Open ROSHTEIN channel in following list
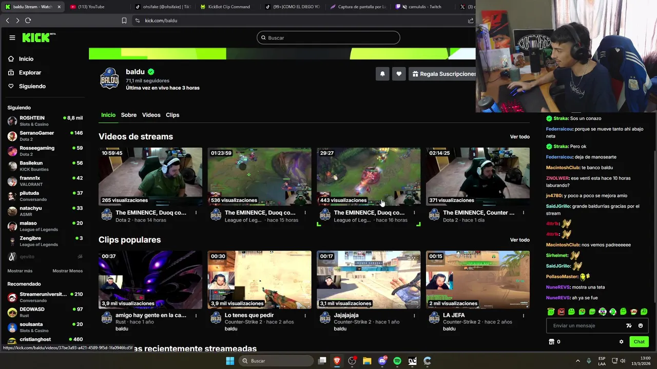Viewport: 657px width, 369px height. (x=45, y=121)
